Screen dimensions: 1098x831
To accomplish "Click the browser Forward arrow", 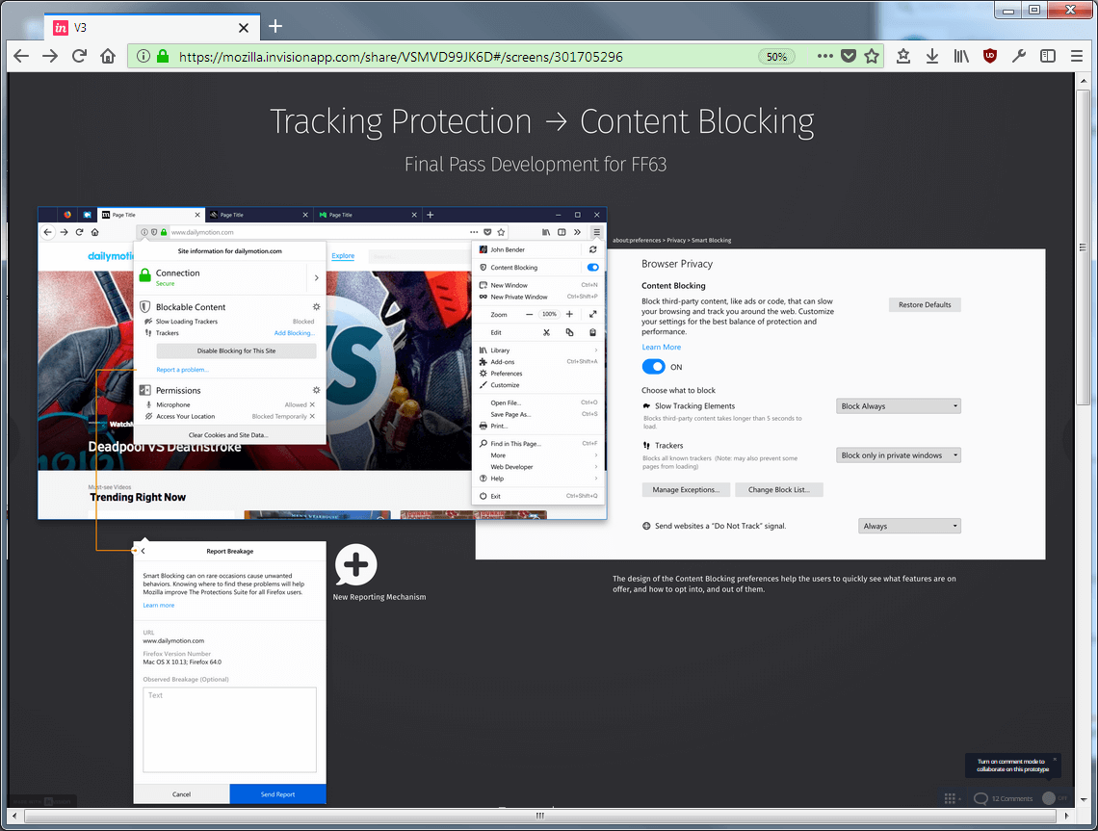I will pos(50,56).
